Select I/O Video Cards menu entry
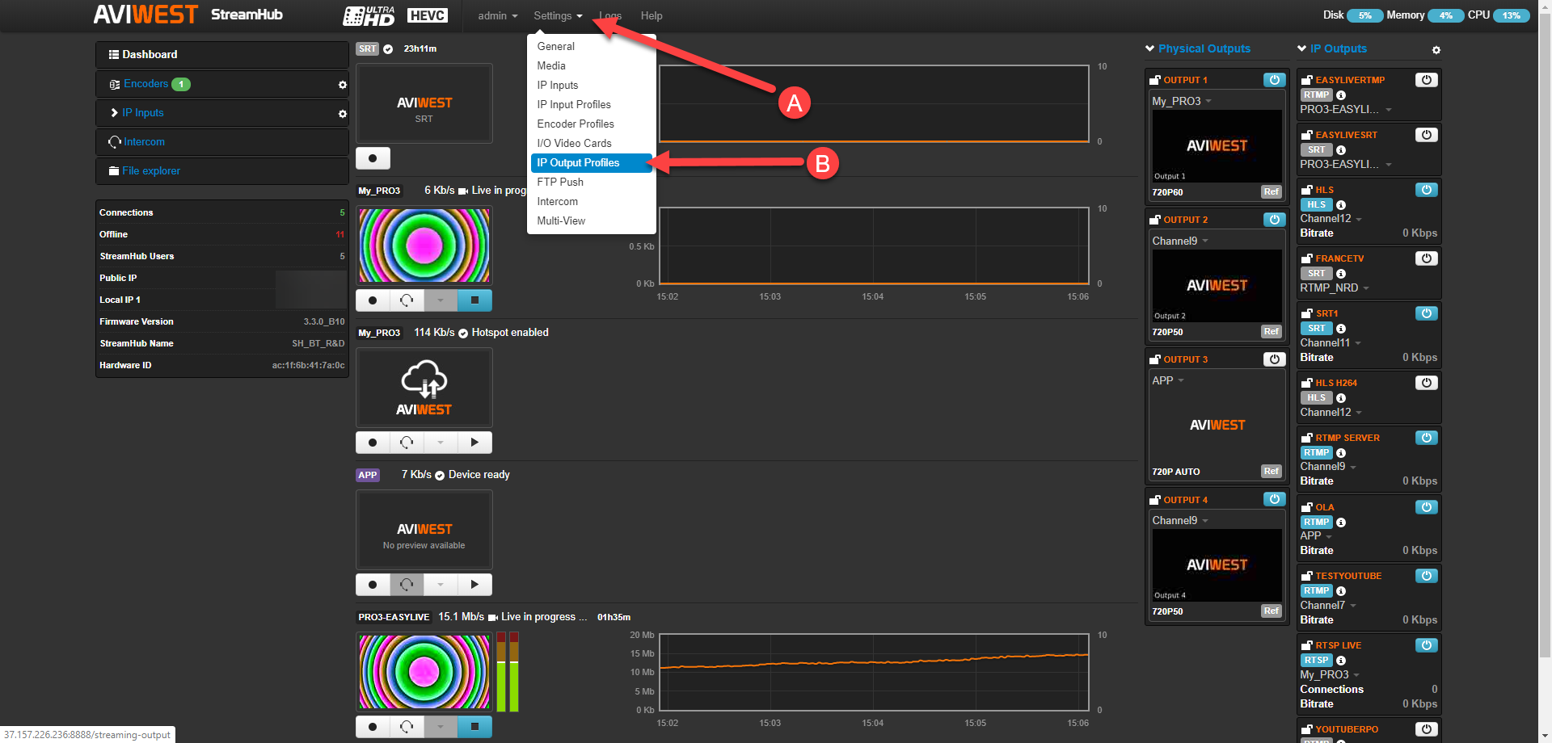1552x743 pixels. pos(591,144)
